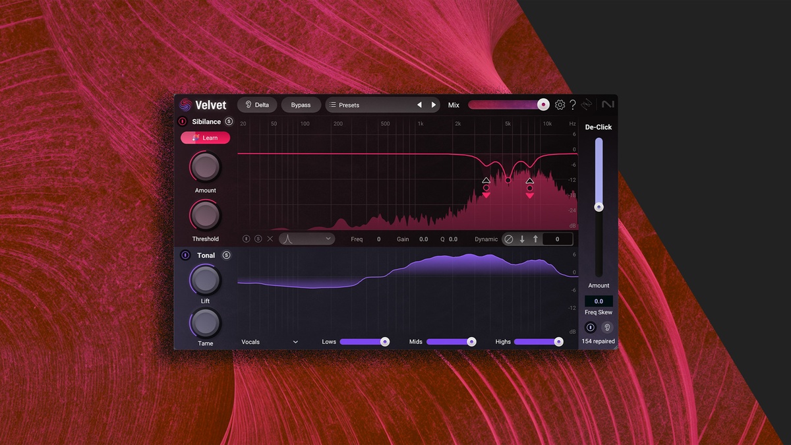Click the Delta button
Screen dimensions: 791x445
point(257,105)
